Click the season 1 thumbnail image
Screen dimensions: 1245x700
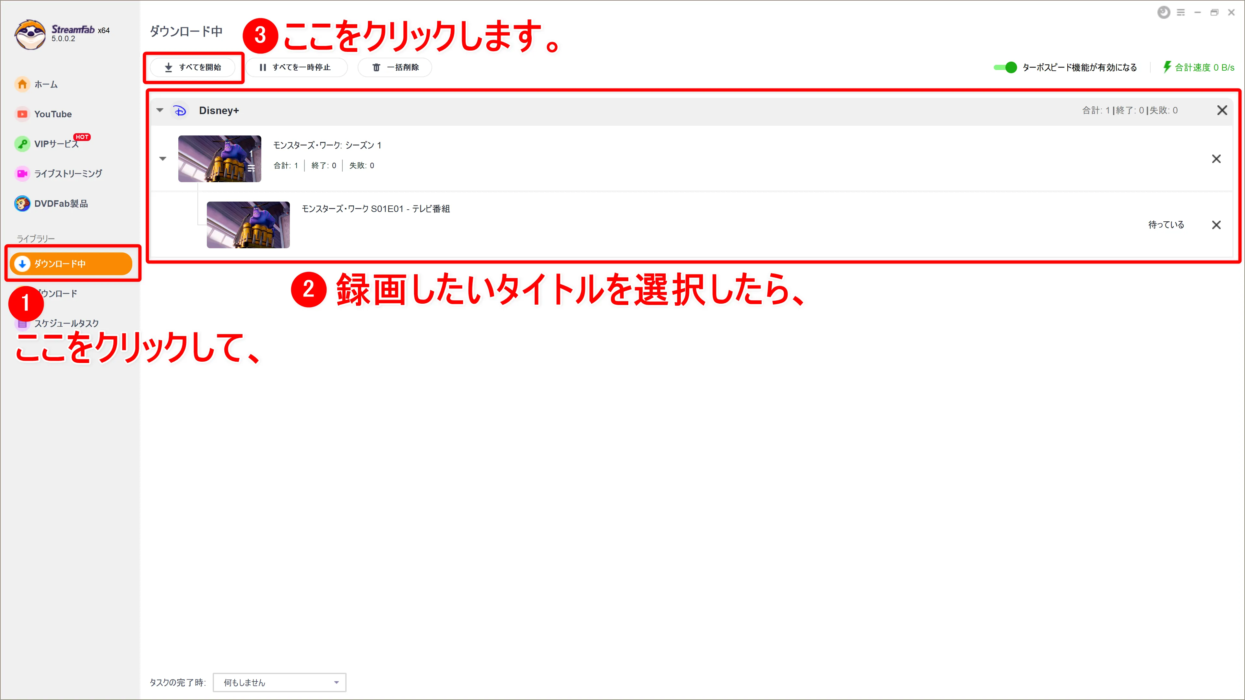(219, 158)
